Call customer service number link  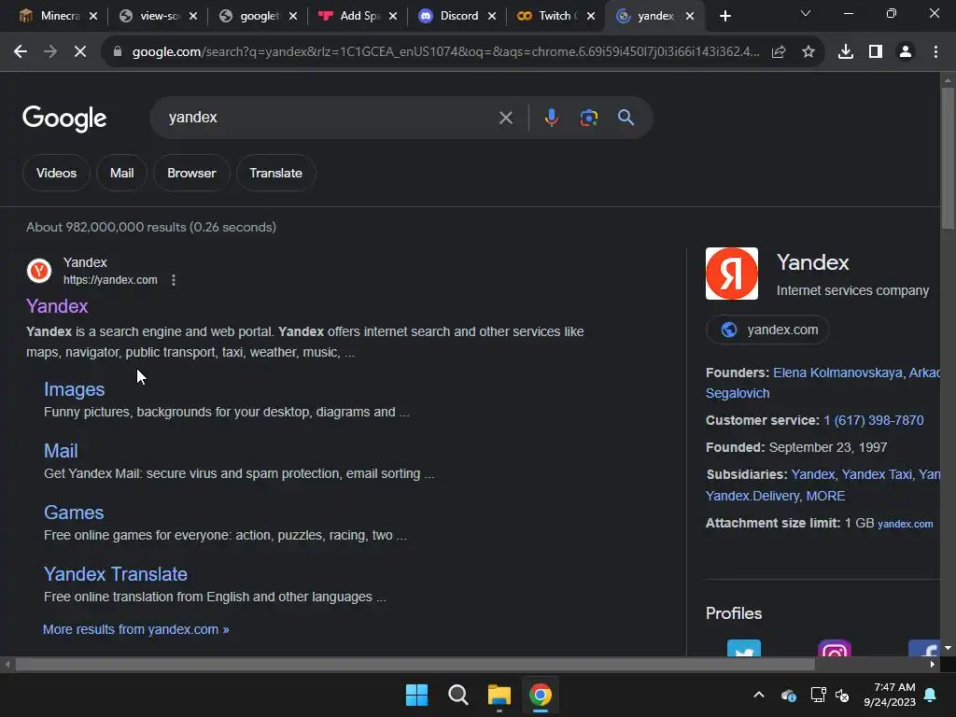coord(874,421)
